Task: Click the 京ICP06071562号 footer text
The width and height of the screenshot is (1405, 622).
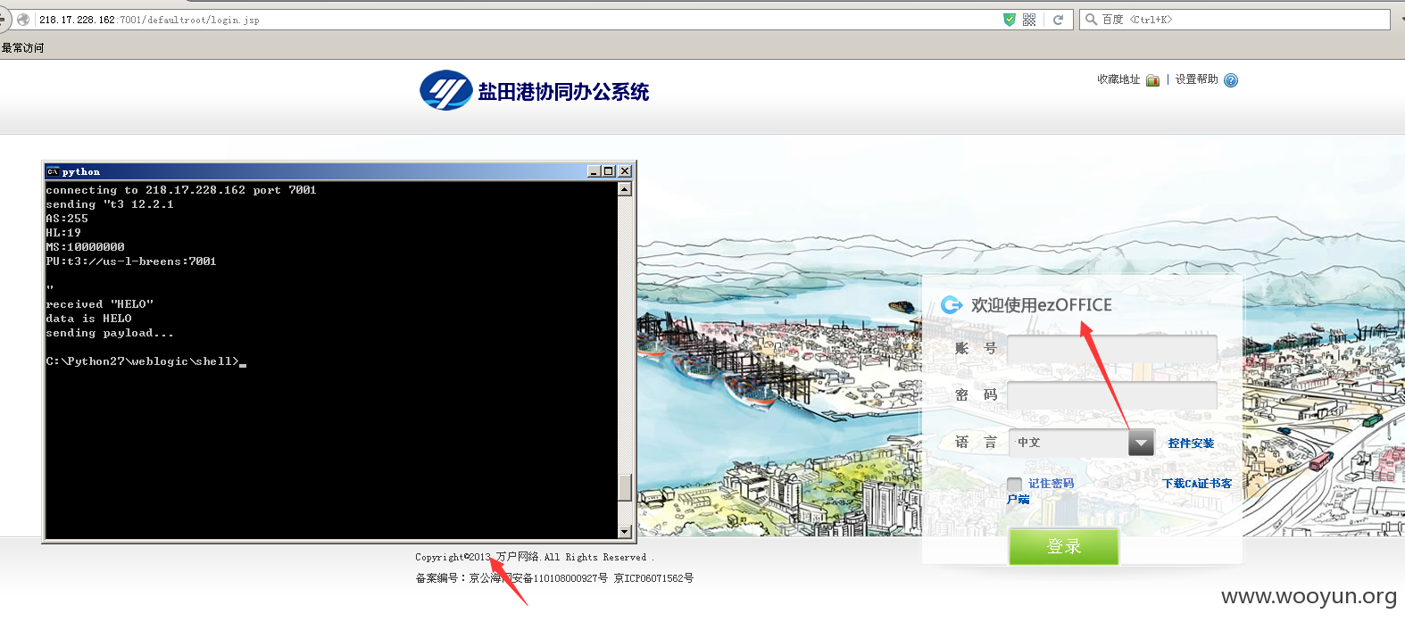Action: 653,578
